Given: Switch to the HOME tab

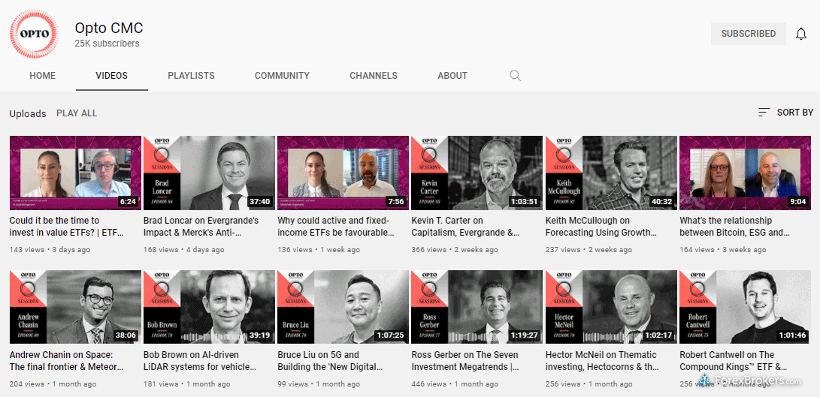Looking at the screenshot, I should [x=42, y=76].
